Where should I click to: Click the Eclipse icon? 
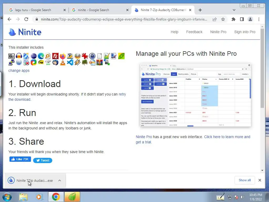(33, 56)
